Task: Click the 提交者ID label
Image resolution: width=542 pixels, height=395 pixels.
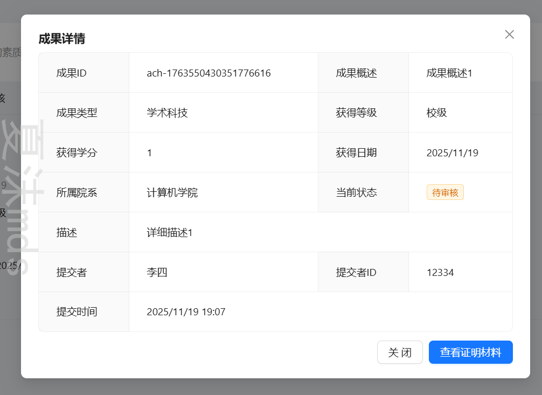Action: [x=356, y=272]
